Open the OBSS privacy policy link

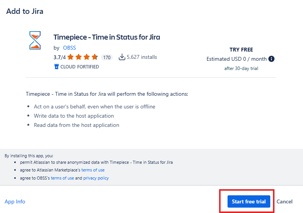click(96, 178)
